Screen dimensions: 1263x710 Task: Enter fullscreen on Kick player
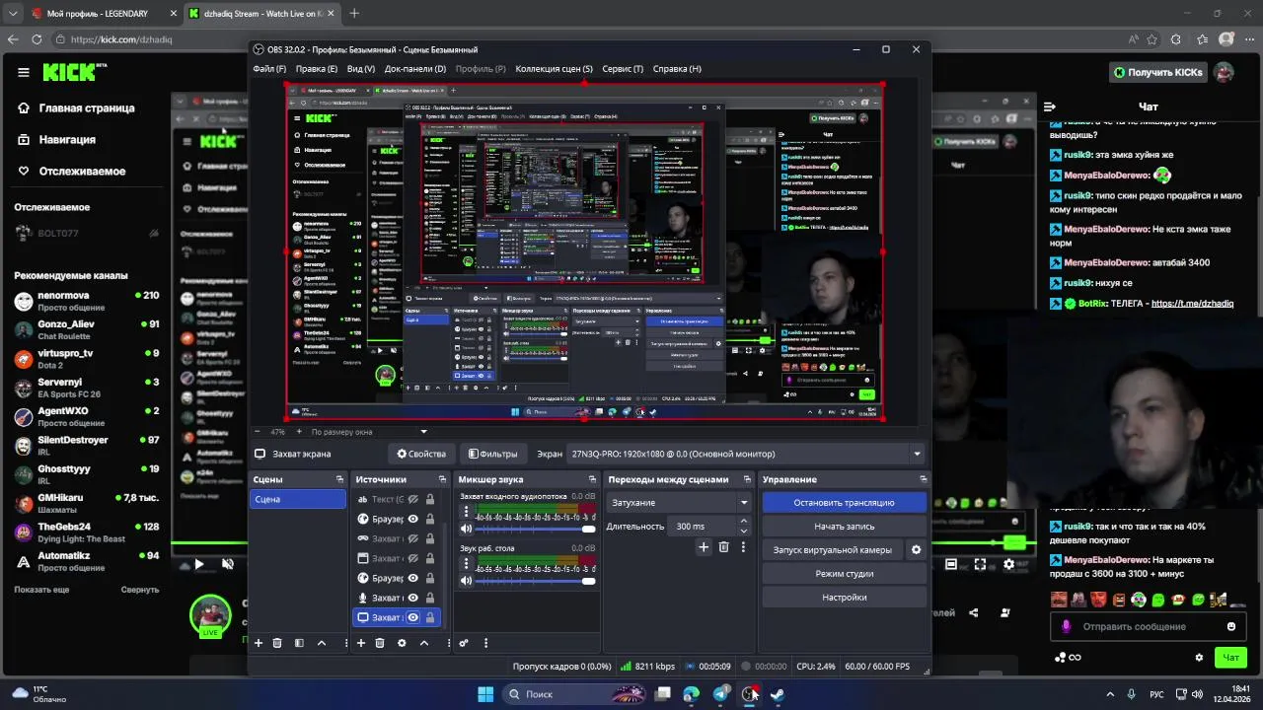[x=980, y=564]
